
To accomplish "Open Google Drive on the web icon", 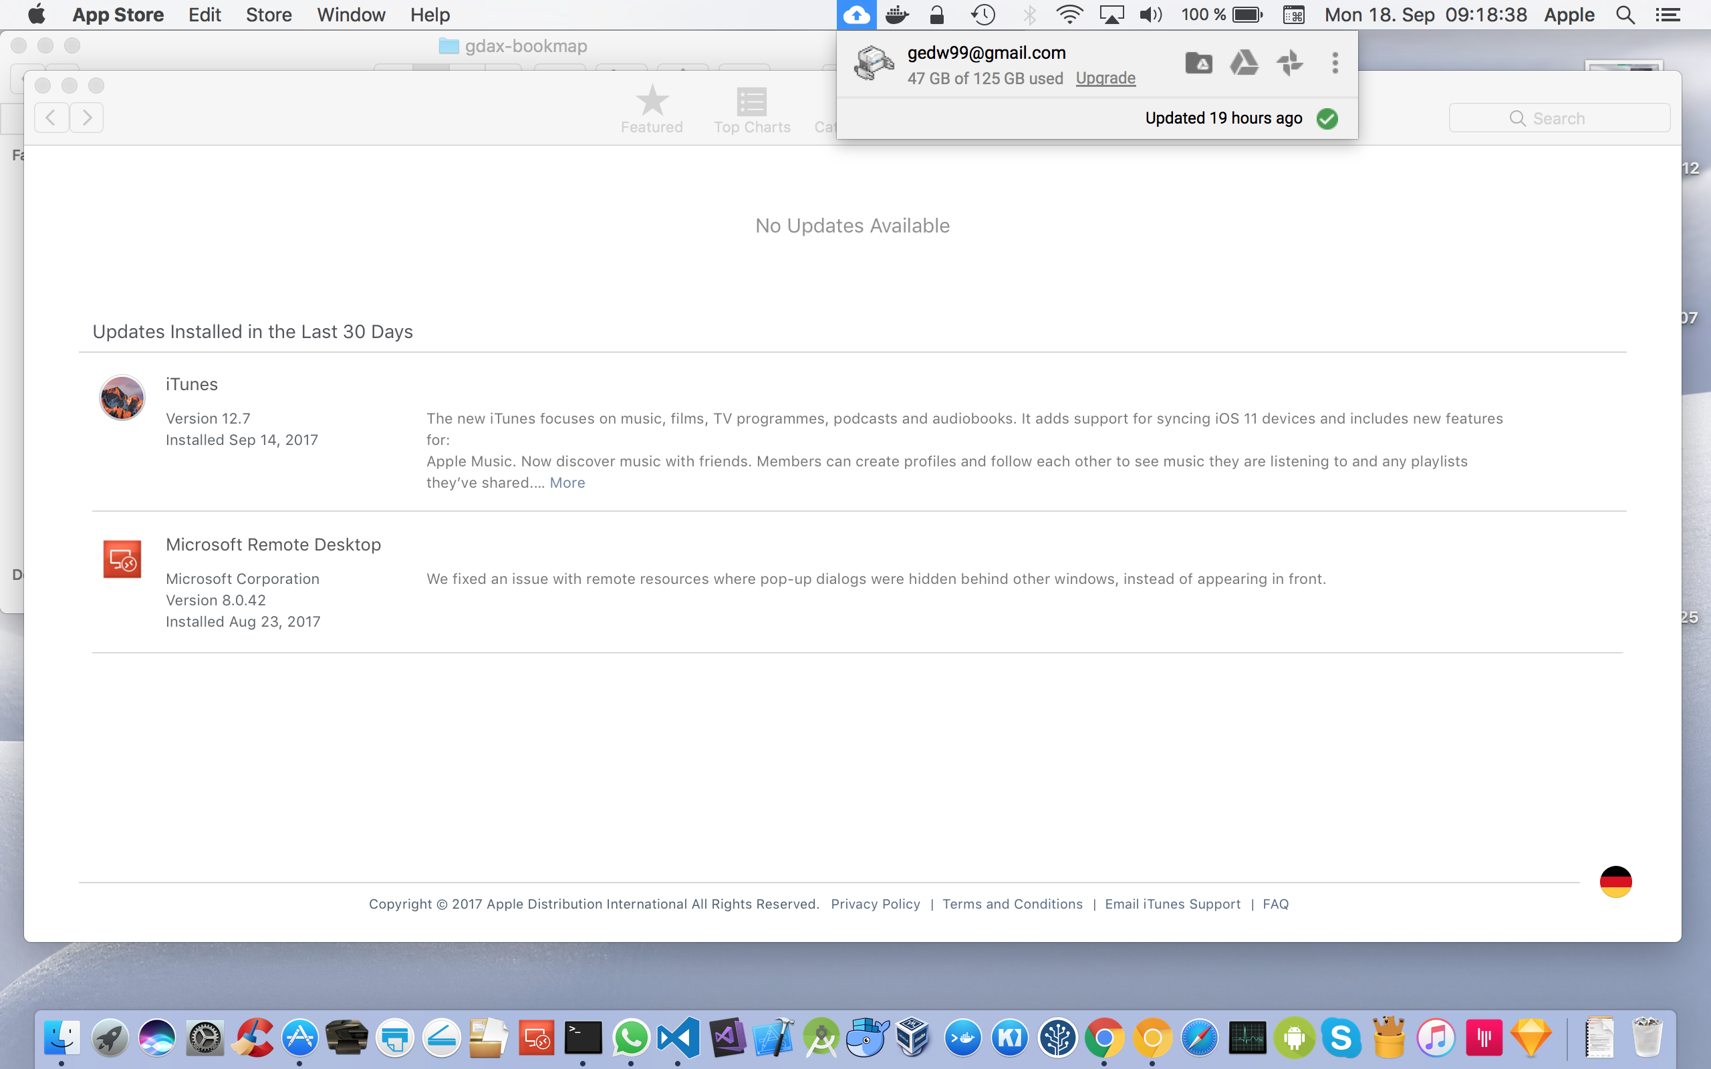I will (1244, 63).
